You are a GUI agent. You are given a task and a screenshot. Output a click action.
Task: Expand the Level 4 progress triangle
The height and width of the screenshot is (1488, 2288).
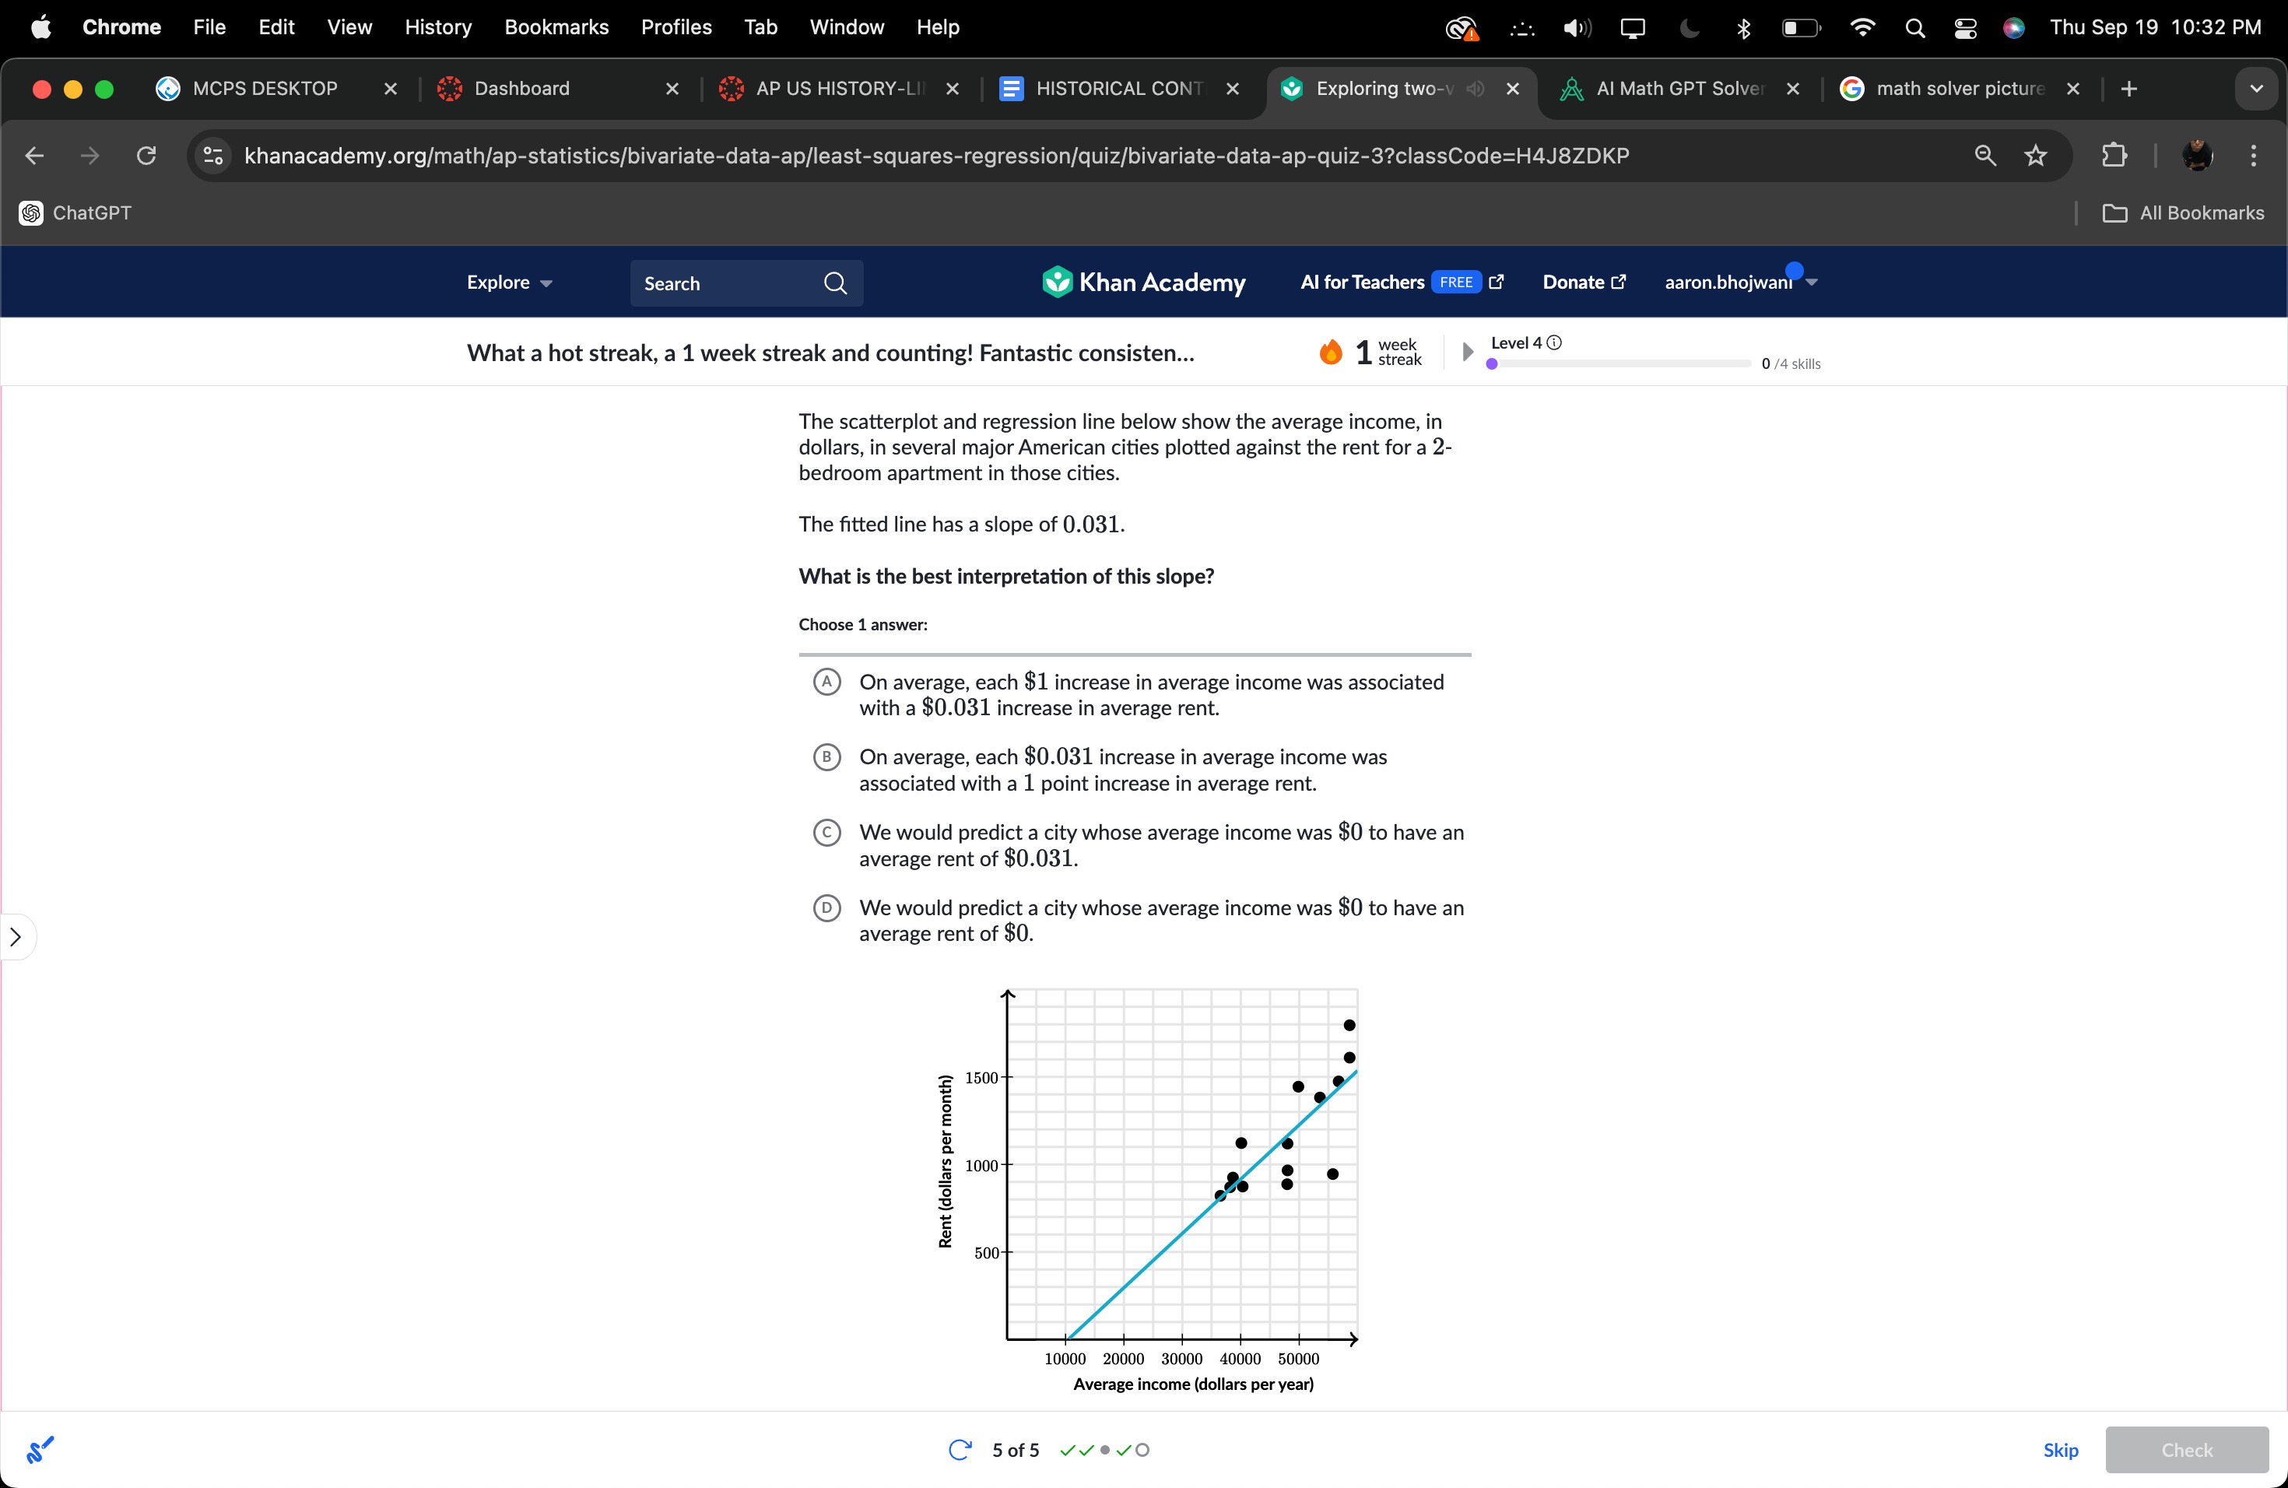click(1467, 352)
